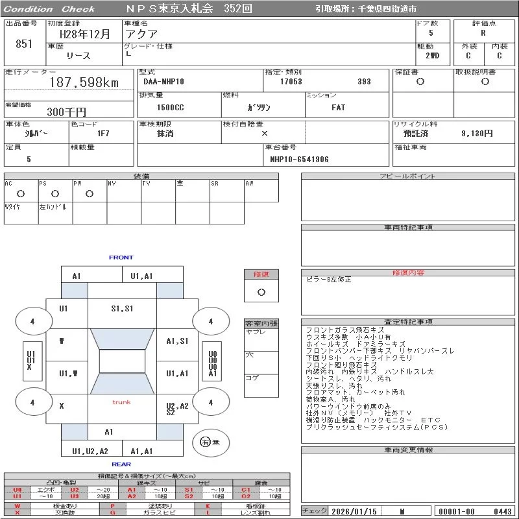Select the roof rectangle at the diagram center
Screen dimensions: 519x519
(x=121, y=361)
